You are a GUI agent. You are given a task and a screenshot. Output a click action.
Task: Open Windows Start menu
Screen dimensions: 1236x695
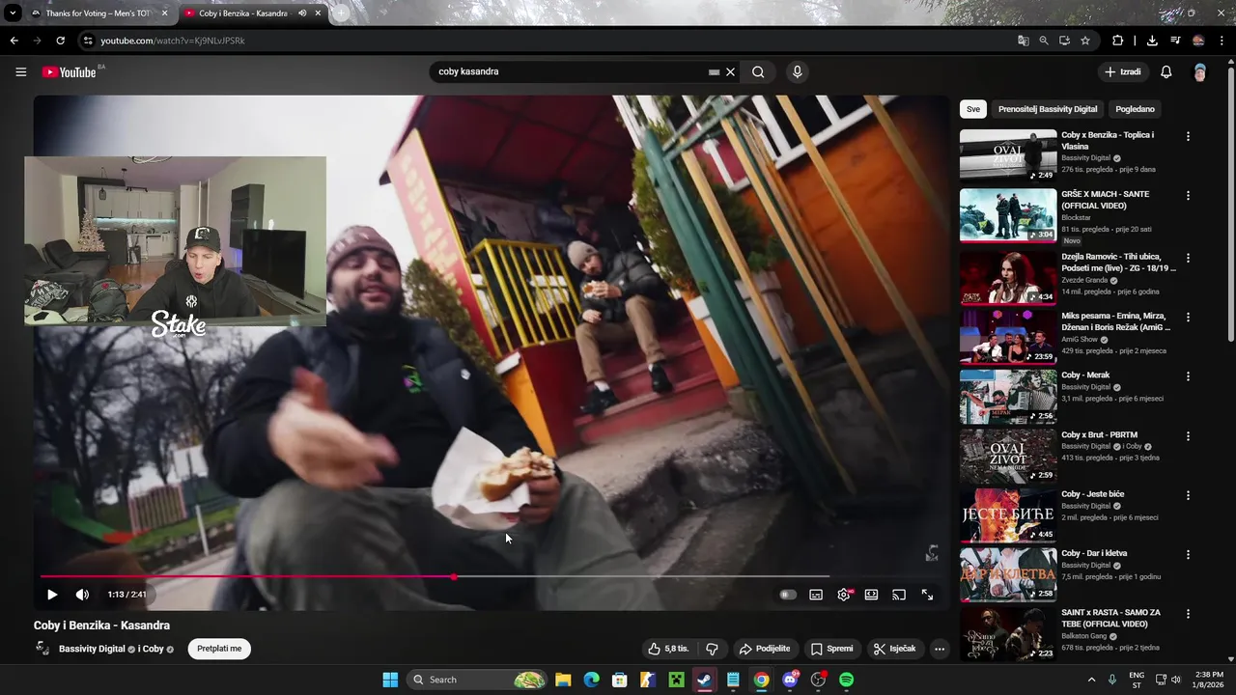[x=390, y=680]
